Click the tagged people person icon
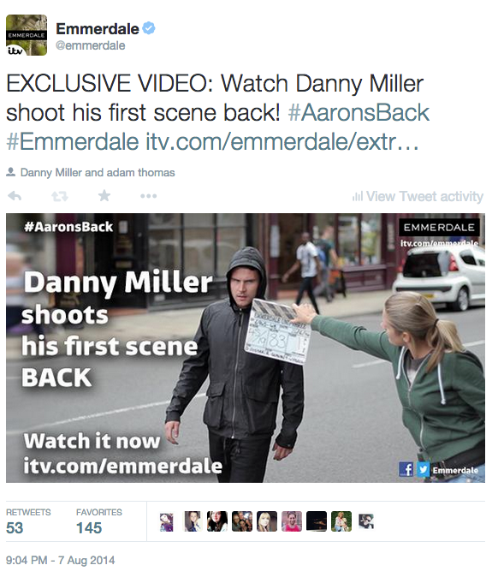 click(10, 172)
